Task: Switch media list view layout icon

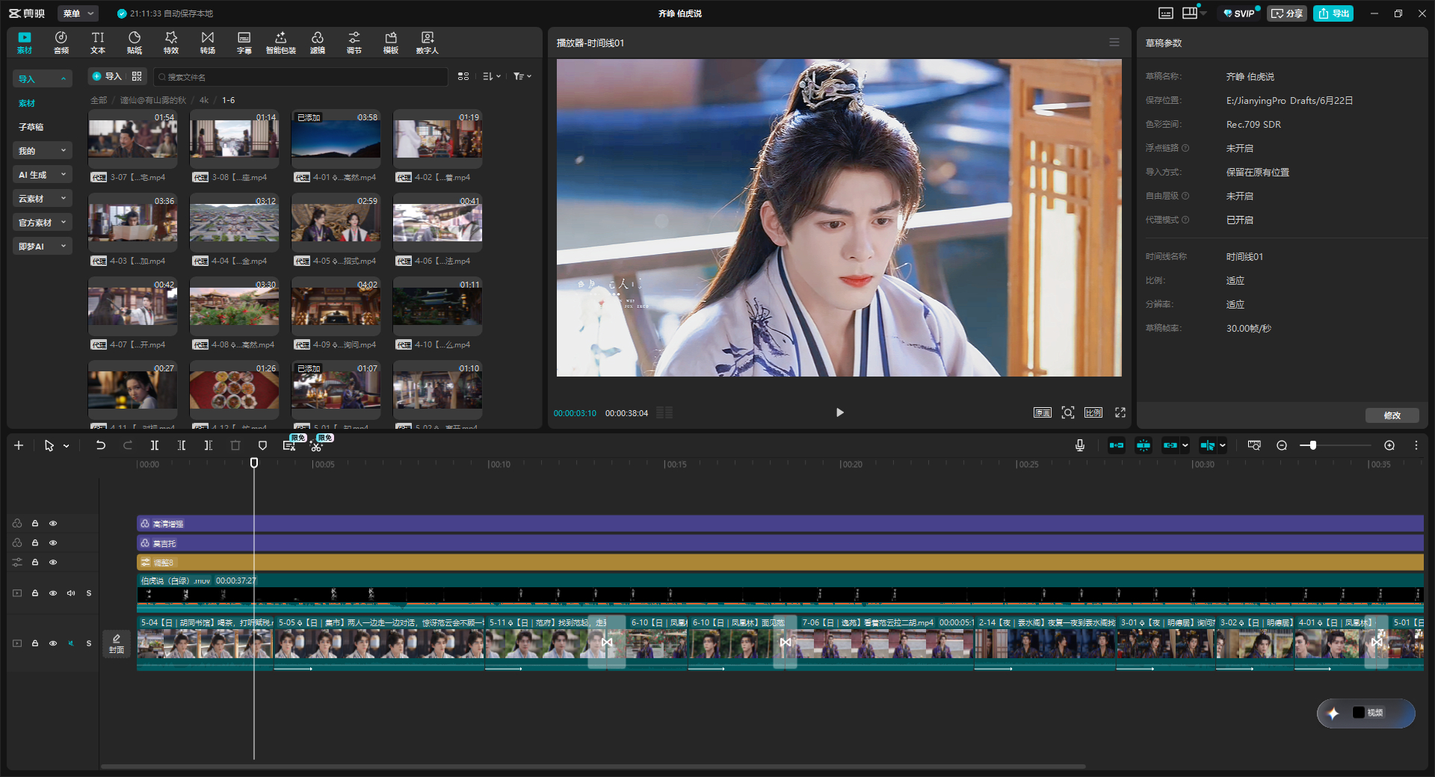Action: [x=463, y=76]
